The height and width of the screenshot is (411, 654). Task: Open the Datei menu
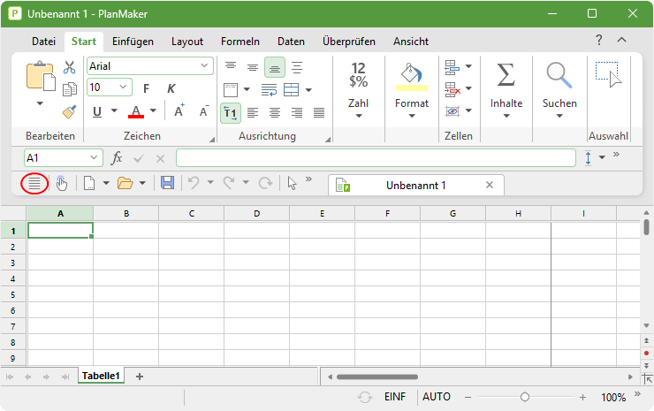pos(44,42)
